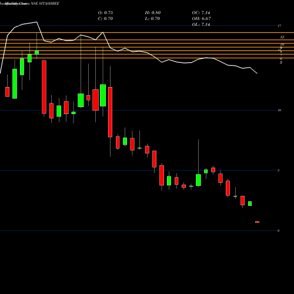This screenshot has width=294, height=294.
Task: Click the "OL: 7.14" readout
Action: [x=201, y=25]
